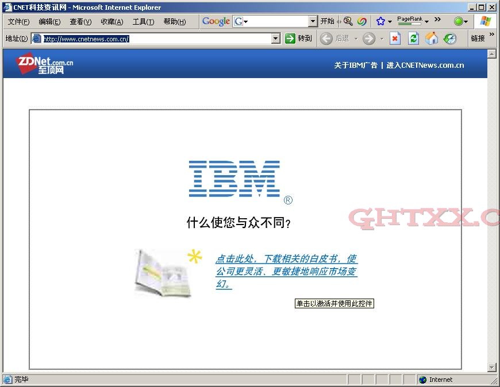This screenshot has height=387, width=500.
Task: Click the address bar URL field
Action: click(155, 38)
